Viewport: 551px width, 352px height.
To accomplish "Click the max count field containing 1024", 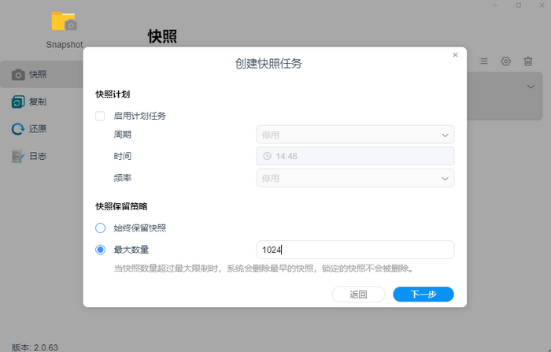I will click(x=355, y=250).
